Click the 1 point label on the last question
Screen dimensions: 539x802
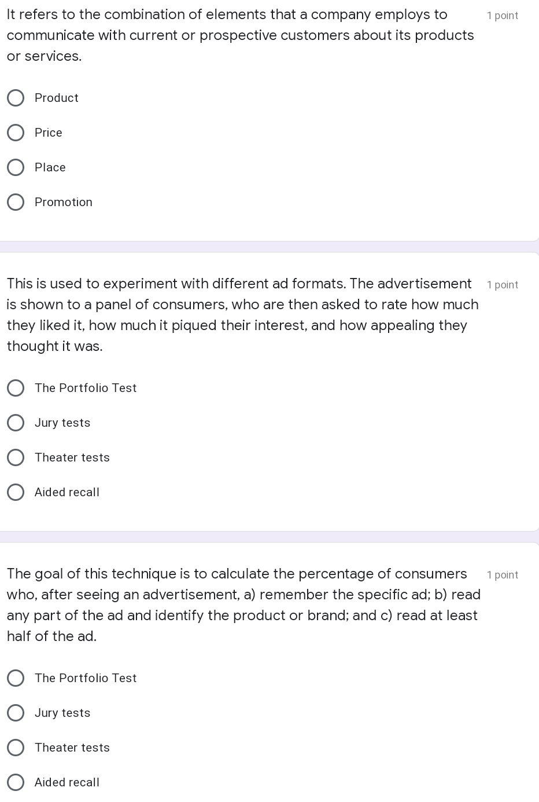(x=502, y=575)
